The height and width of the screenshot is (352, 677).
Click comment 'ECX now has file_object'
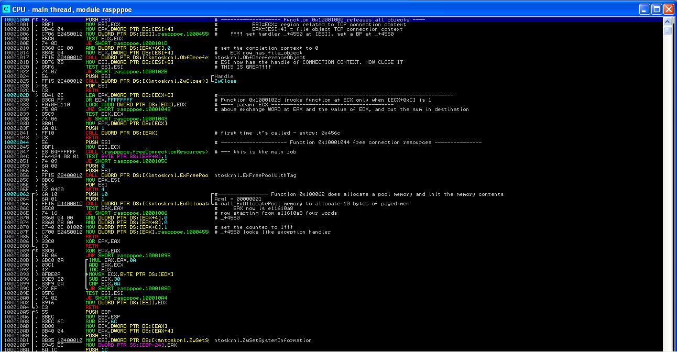click(266, 53)
